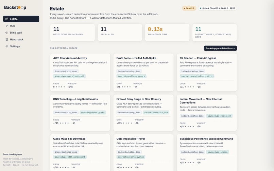
Task: Click the SAMPLE badge
Action: click(189, 8)
